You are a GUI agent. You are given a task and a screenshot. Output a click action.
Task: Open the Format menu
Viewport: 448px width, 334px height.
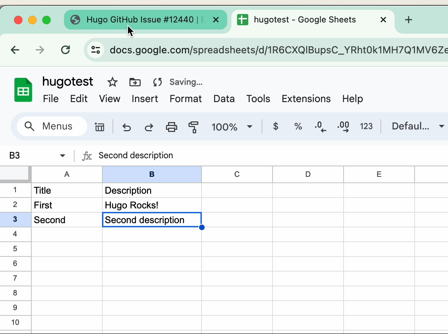click(186, 99)
